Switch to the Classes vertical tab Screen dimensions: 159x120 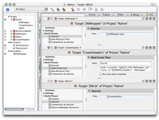[x=40, y=34]
